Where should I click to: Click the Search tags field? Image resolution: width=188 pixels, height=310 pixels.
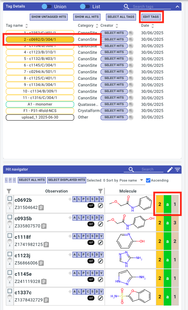coord(151,7)
